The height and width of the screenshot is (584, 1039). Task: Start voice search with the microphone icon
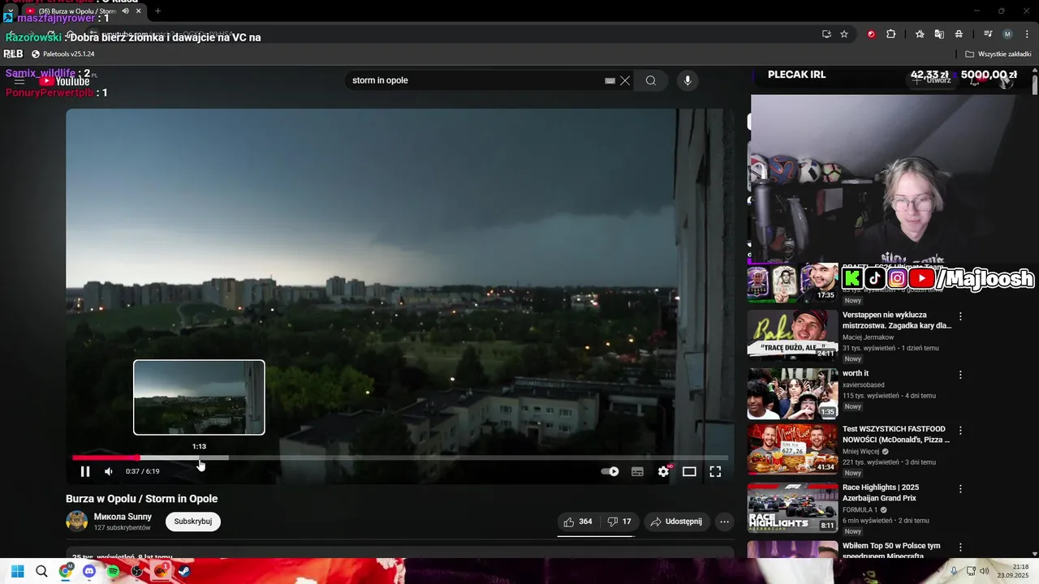pyautogui.click(x=688, y=80)
